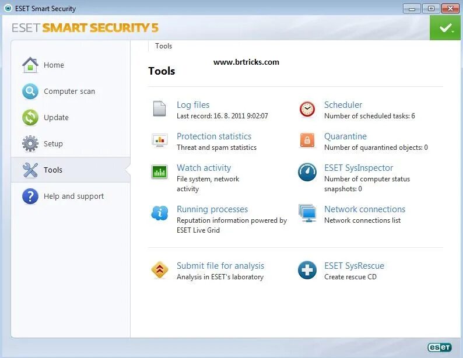Click the Setup gear icon
Image resolution: width=463 pixels, height=358 pixels.
pos(30,144)
